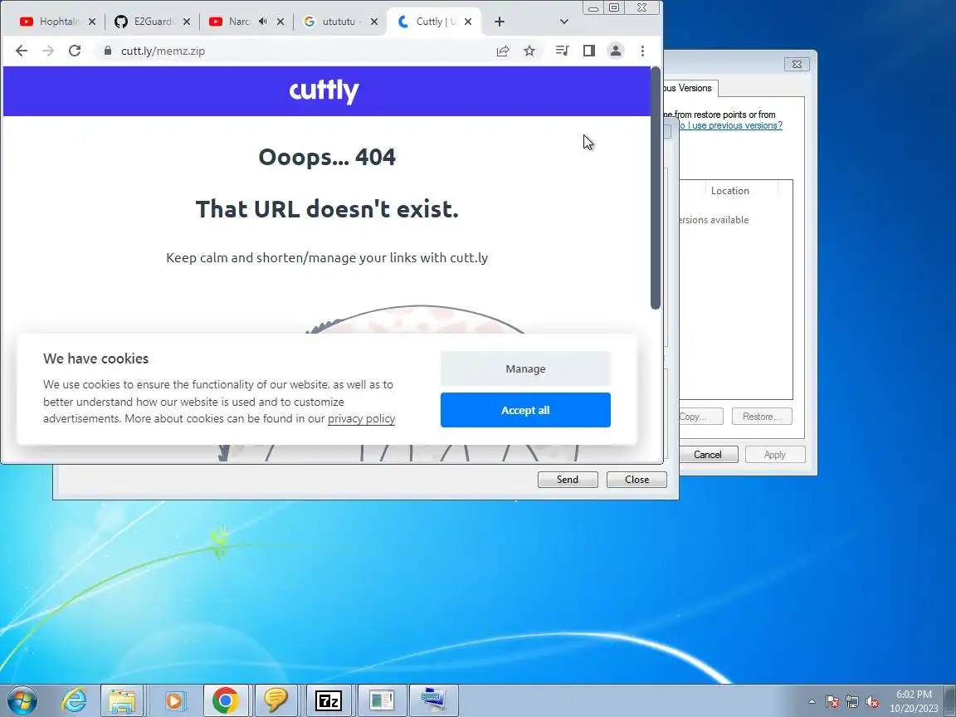Click Apply in the Properties window
The image size is (956, 717).
tap(775, 455)
